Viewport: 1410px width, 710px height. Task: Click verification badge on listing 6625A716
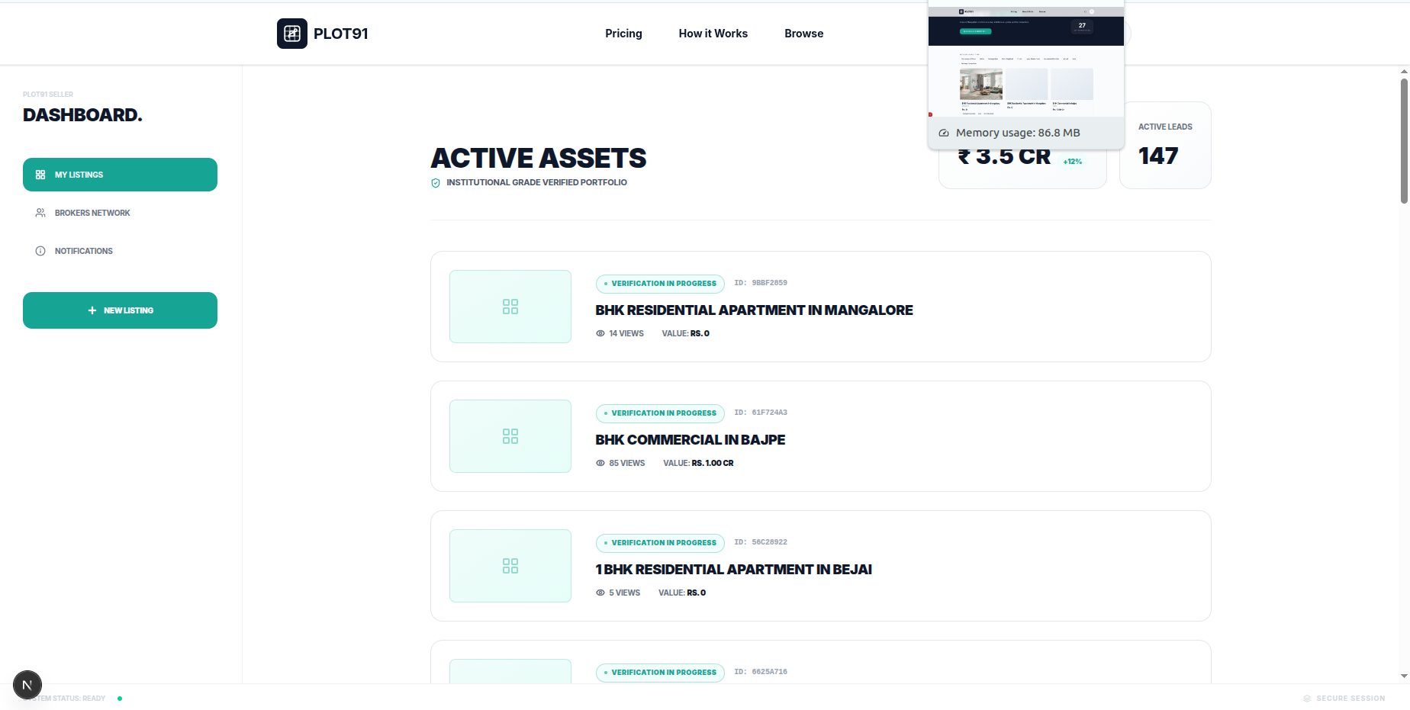(660, 673)
